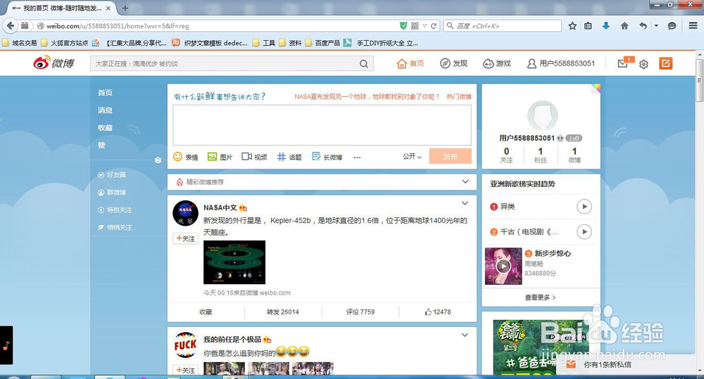
Task: Open the 首页 home tab in top nav
Action: [410, 64]
